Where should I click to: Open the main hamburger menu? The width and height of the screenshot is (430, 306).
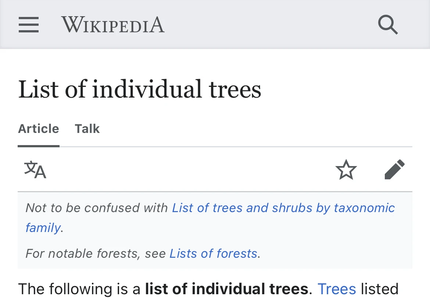29,25
